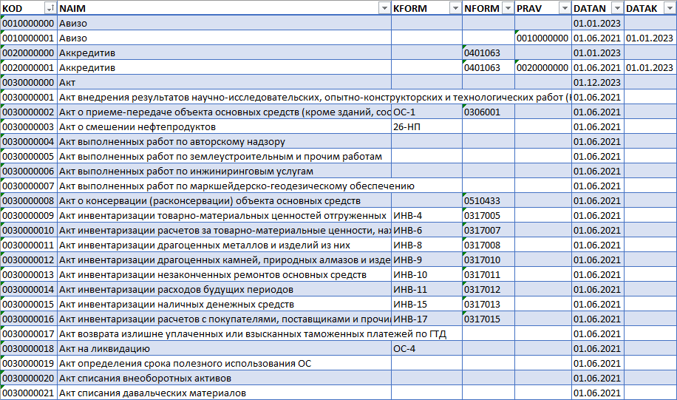The height and width of the screenshot is (400, 677).
Task: Open the NAIM column filter dropdown
Action: pyautogui.click(x=384, y=8)
